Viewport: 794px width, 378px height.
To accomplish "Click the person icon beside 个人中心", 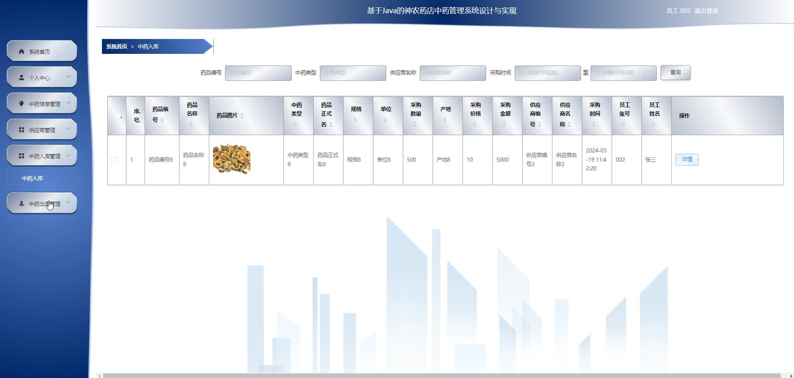I will tap(22, 78).
